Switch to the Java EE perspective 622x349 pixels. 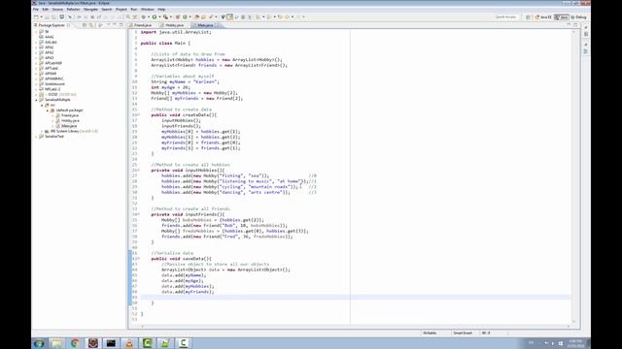[543, 17]
